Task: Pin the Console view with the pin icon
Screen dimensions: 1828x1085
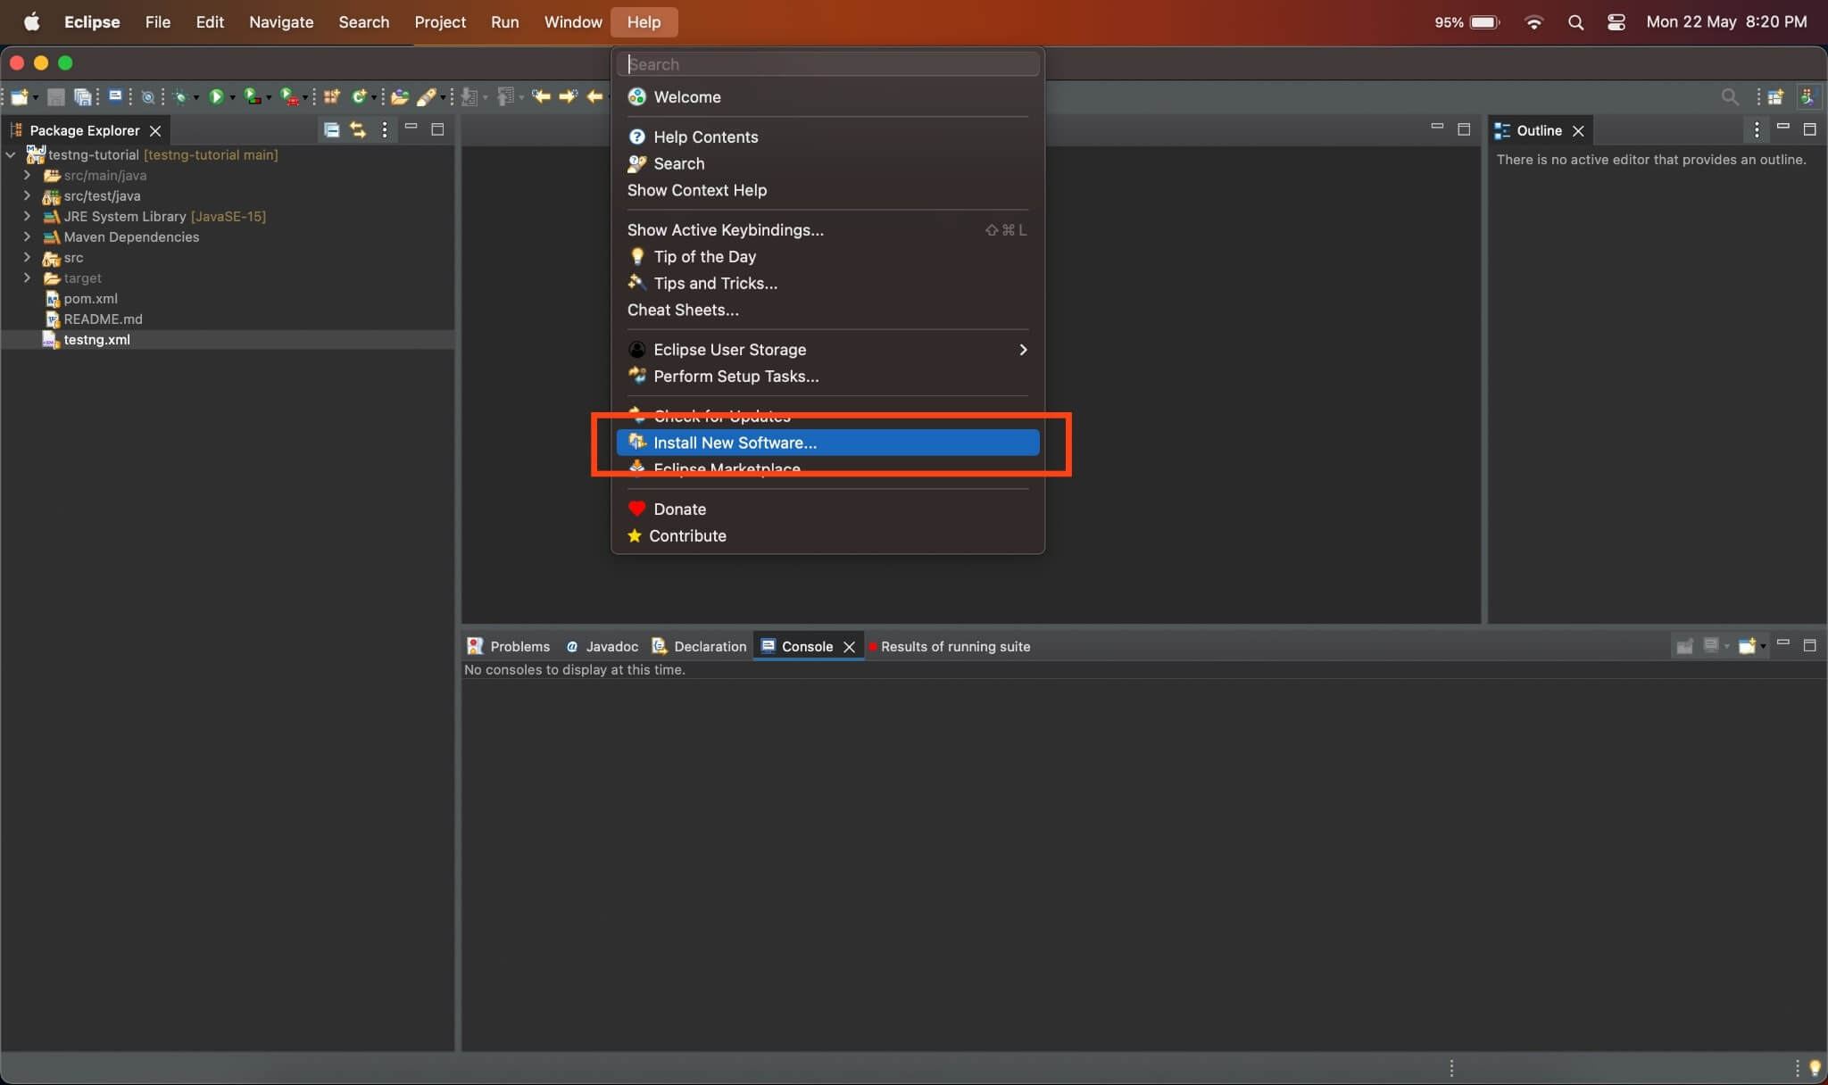Action: (1684, 646)
